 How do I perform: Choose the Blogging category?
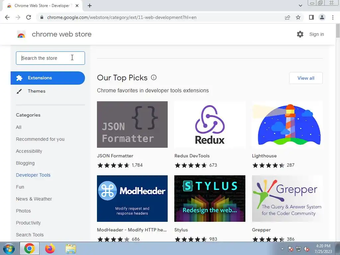25,163
